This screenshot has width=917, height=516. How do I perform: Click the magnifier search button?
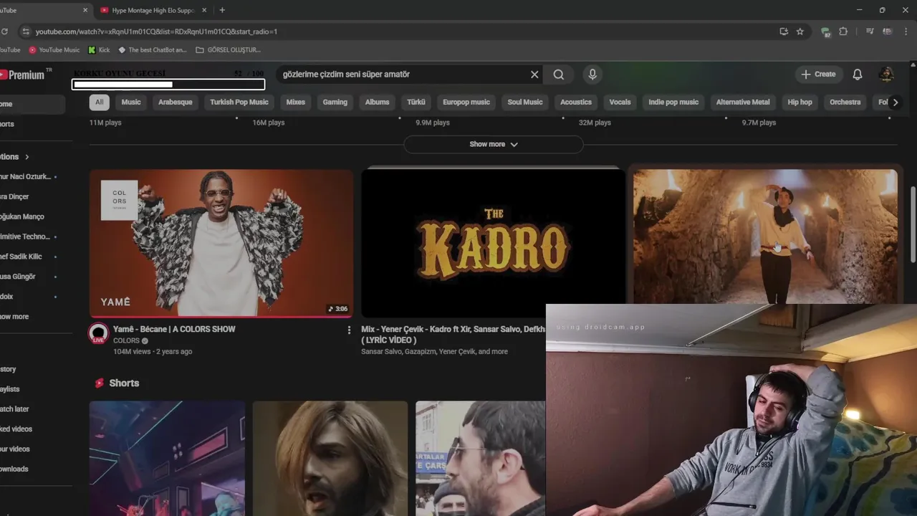(x=559, y=75)
